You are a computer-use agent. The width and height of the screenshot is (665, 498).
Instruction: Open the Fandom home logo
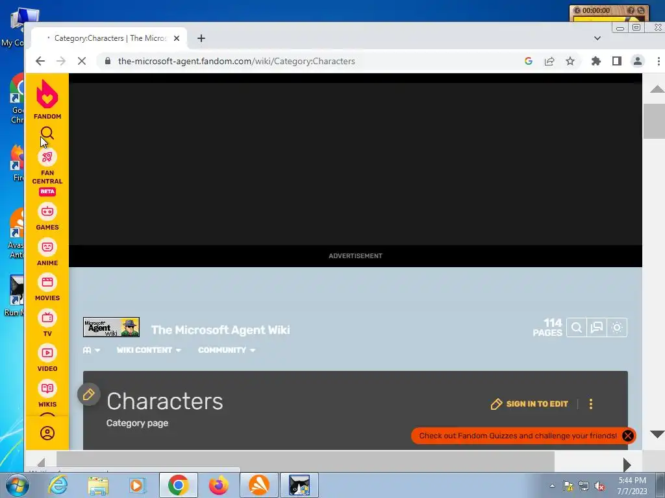point(47,100)
